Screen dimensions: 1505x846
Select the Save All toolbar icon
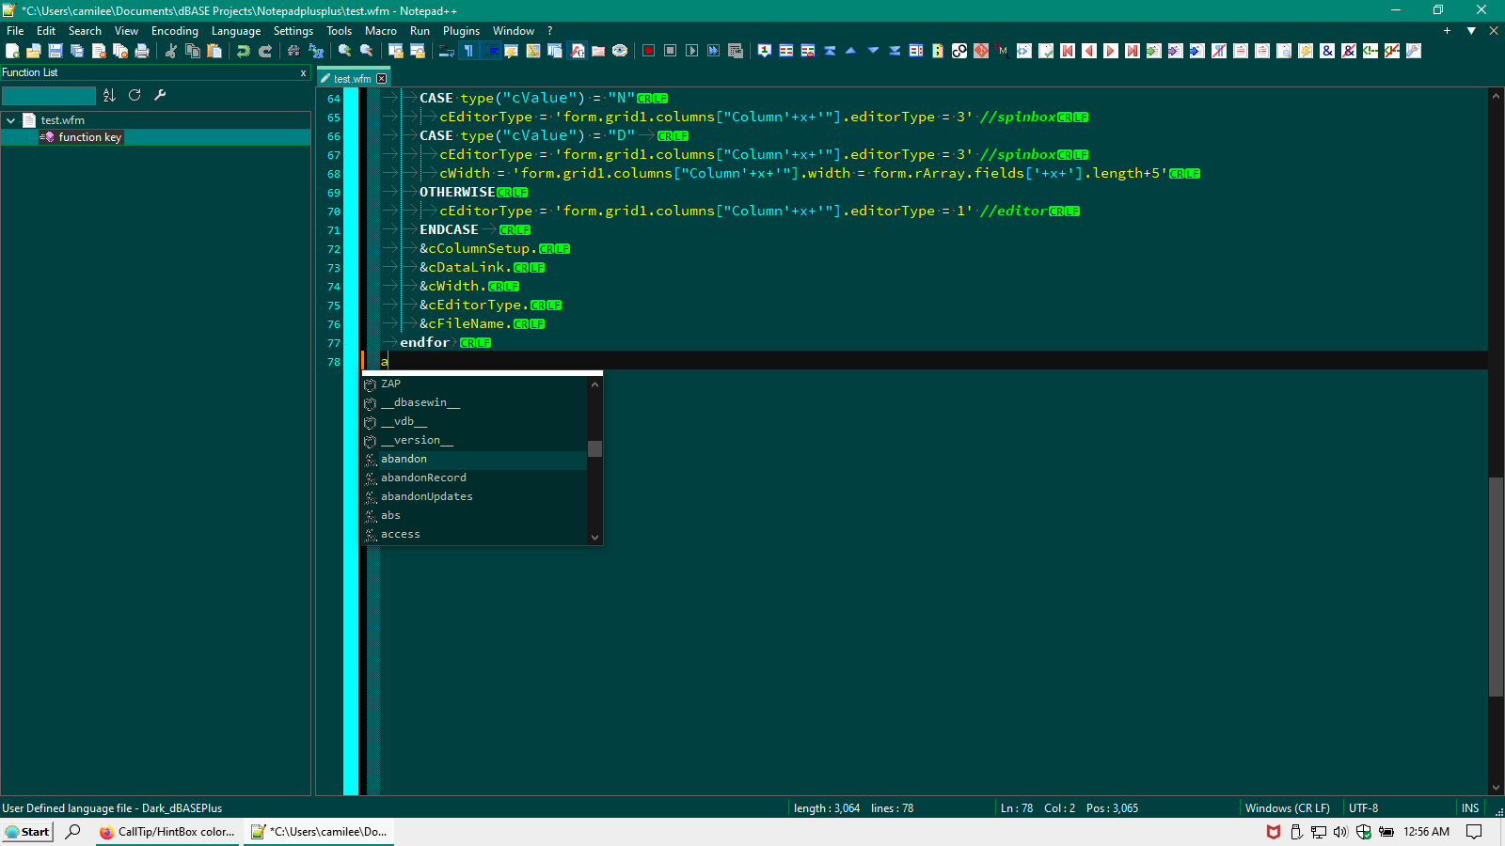coord(75,52)
